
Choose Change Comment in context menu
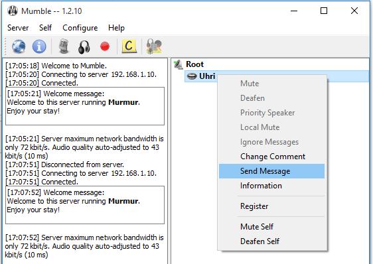(271, 157)
